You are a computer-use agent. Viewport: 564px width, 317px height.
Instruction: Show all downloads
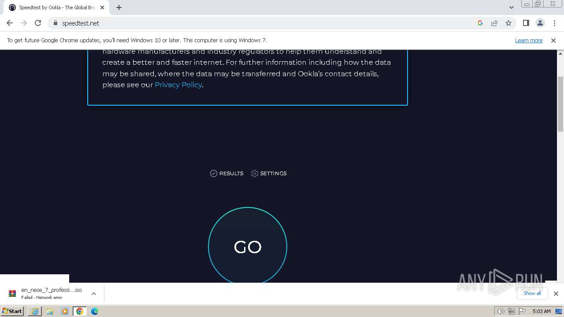(x=532, y=293)
